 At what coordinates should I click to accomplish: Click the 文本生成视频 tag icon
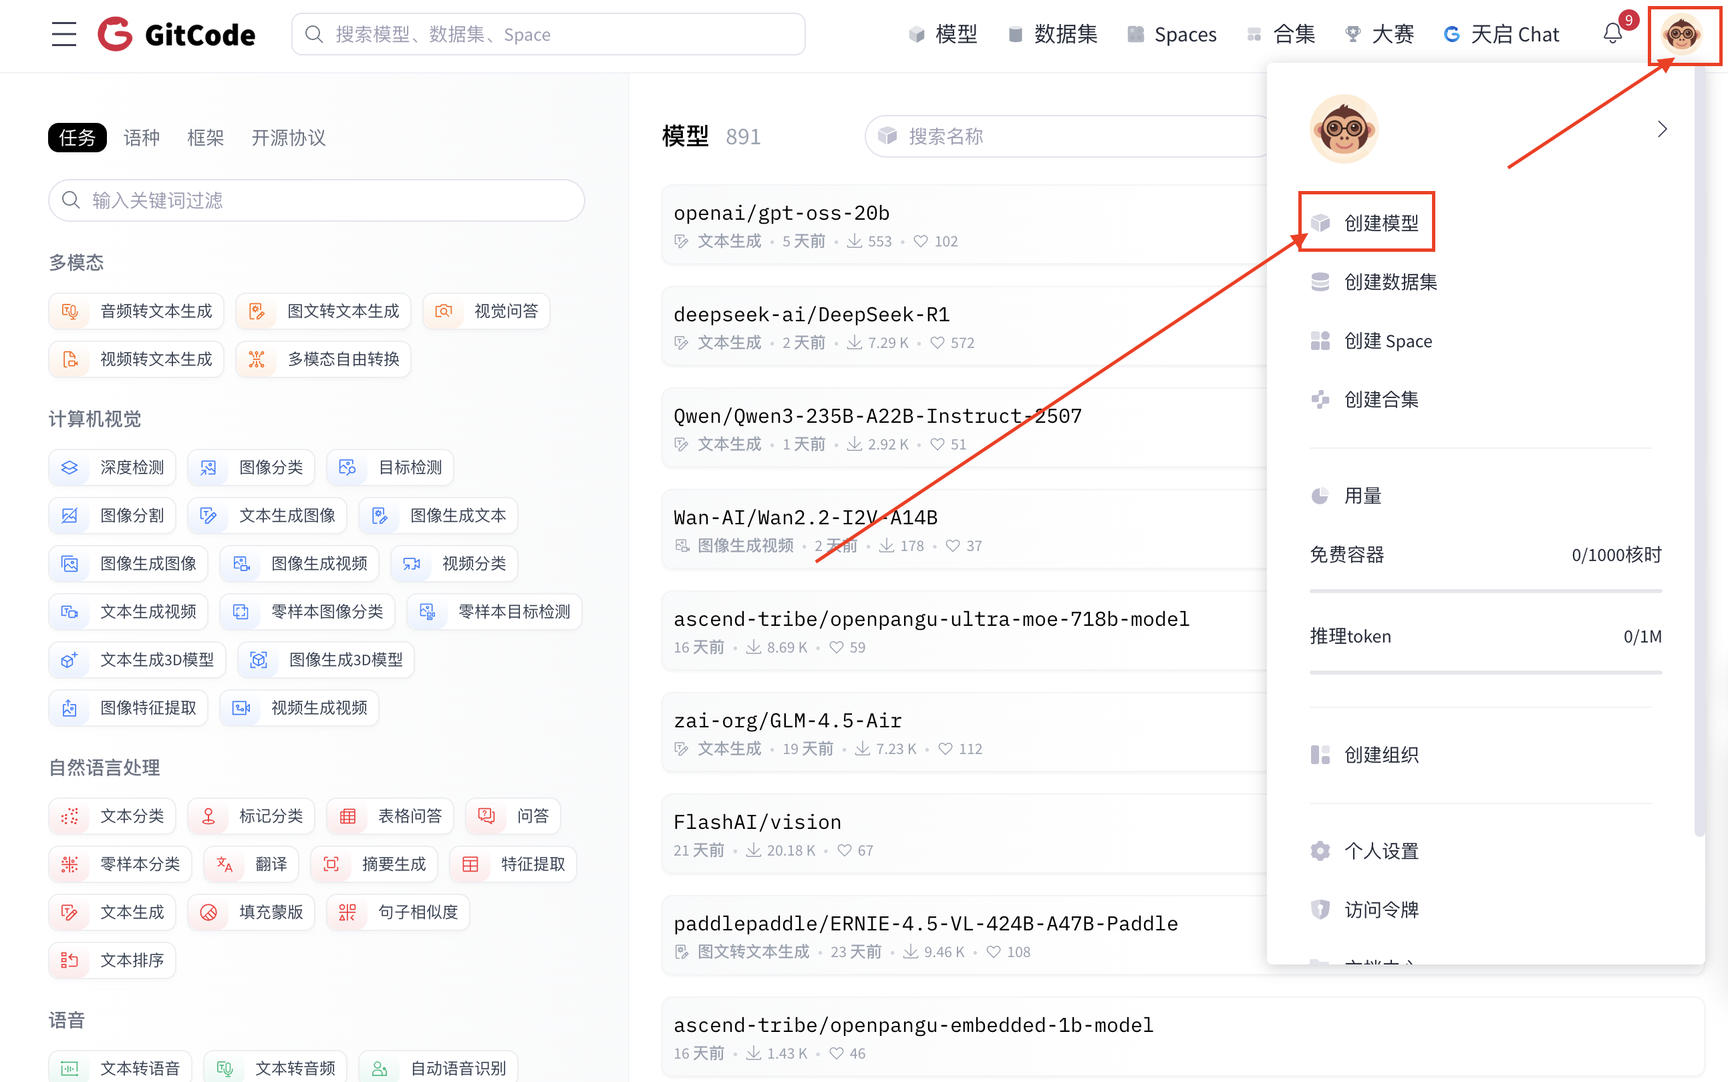[x=69, y=612]
